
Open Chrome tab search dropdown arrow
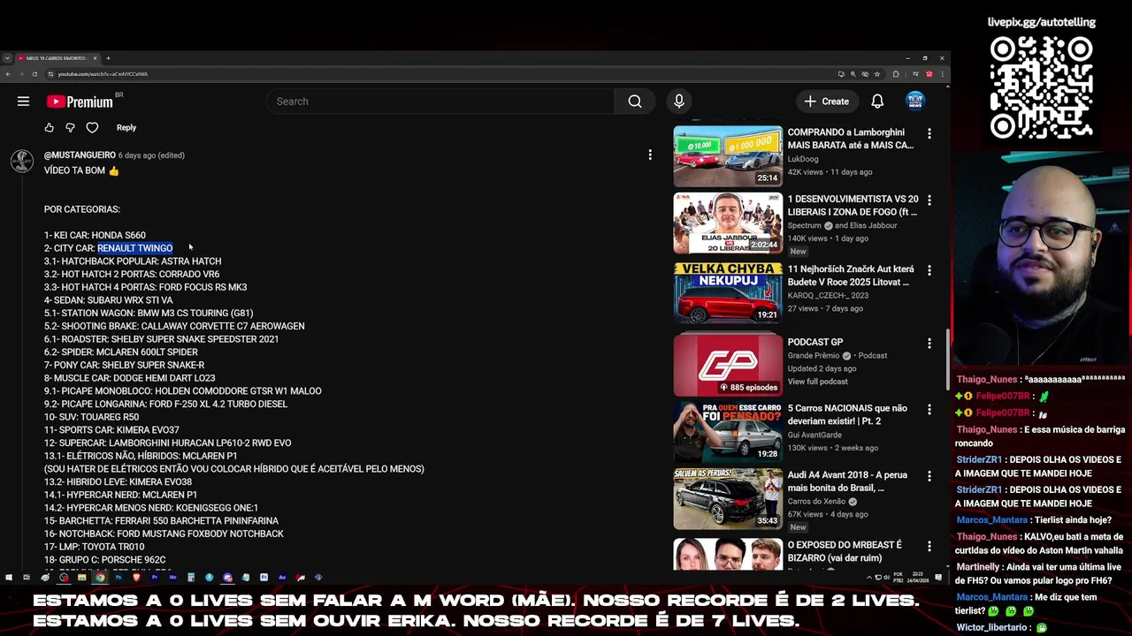point(7,58)
